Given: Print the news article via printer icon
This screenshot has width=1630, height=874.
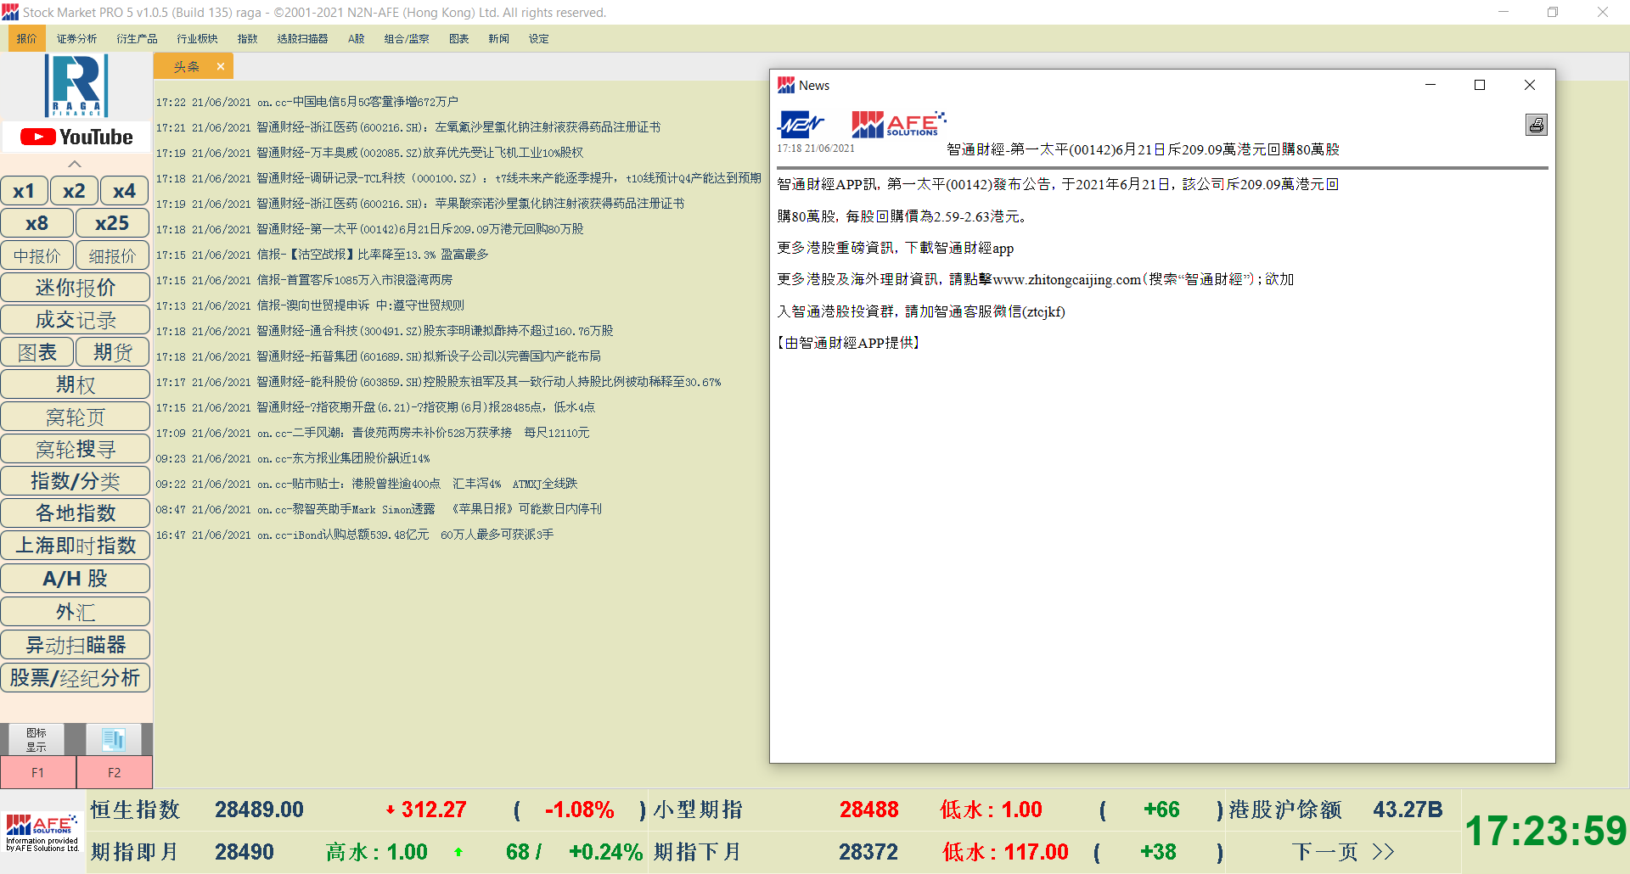Looking at the screenshot, I should pos(1536,126).
